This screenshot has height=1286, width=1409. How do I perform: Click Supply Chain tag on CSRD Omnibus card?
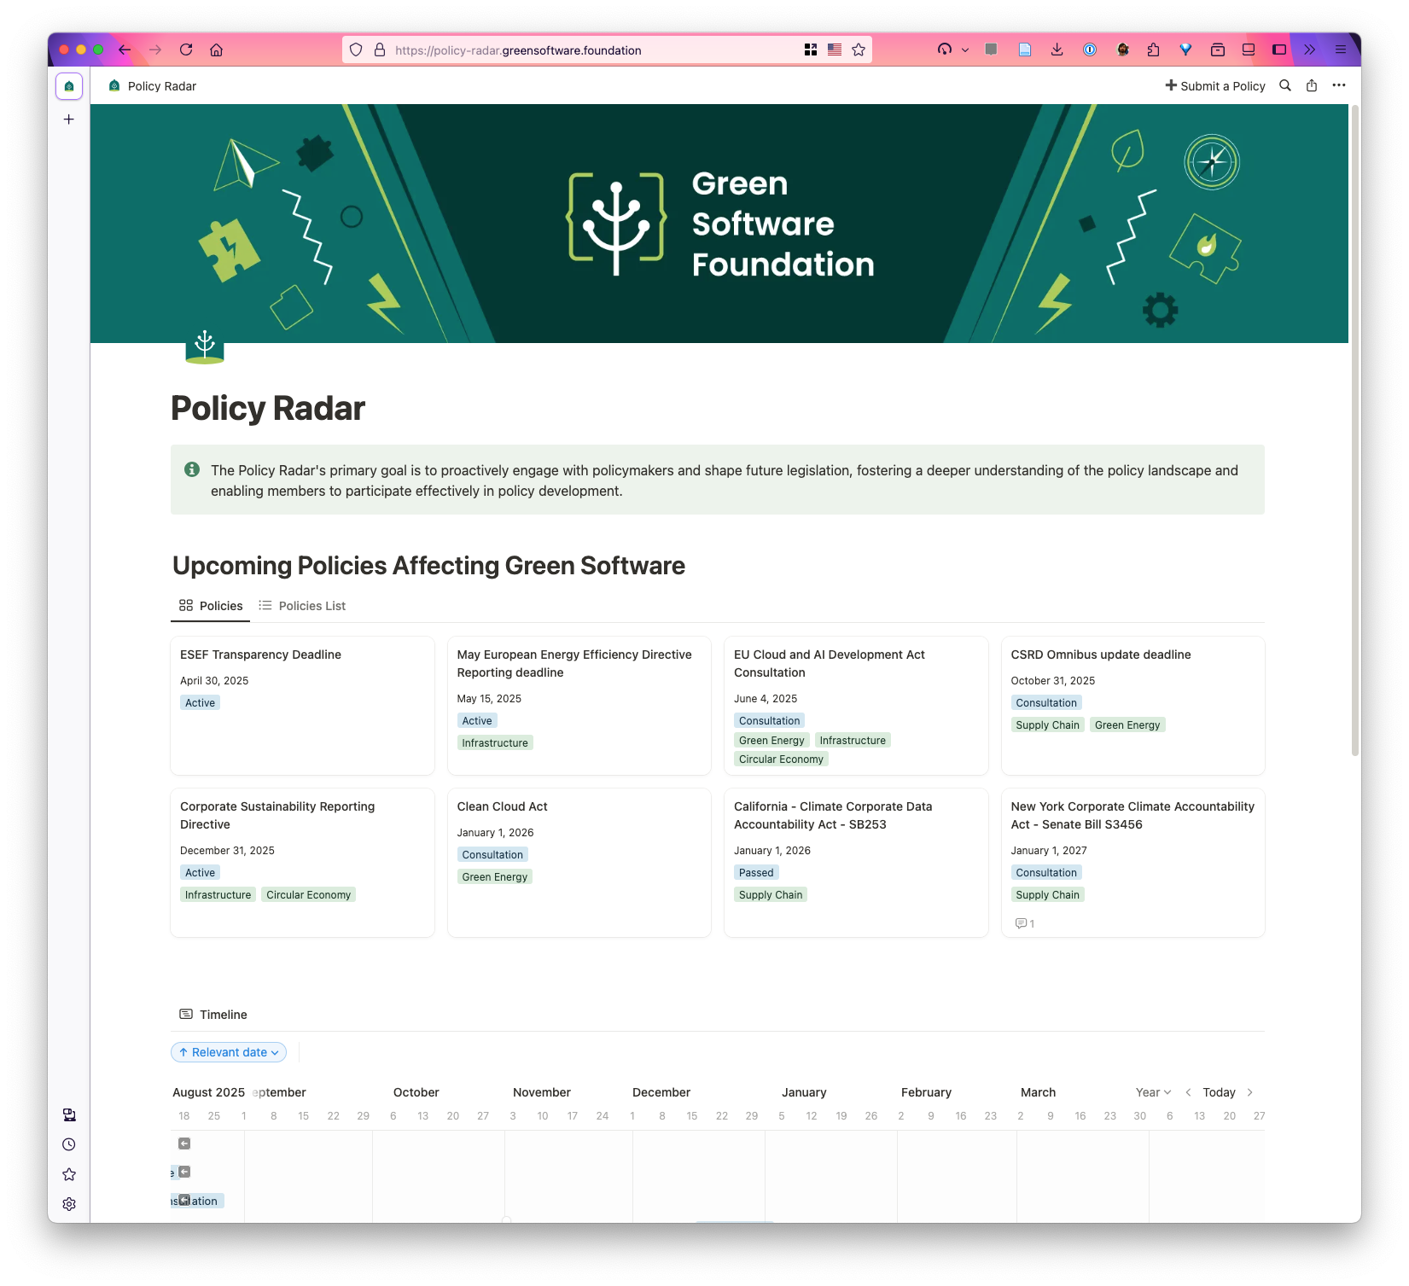(1047, 724)
